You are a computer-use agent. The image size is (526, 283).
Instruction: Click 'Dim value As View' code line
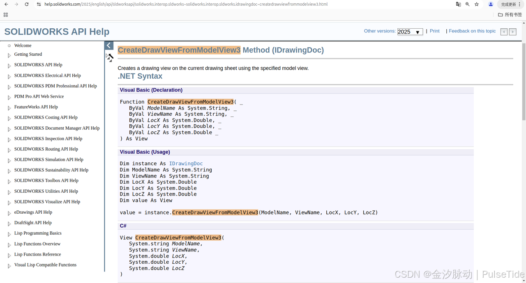pyautogui.click(x=146, y=201)
